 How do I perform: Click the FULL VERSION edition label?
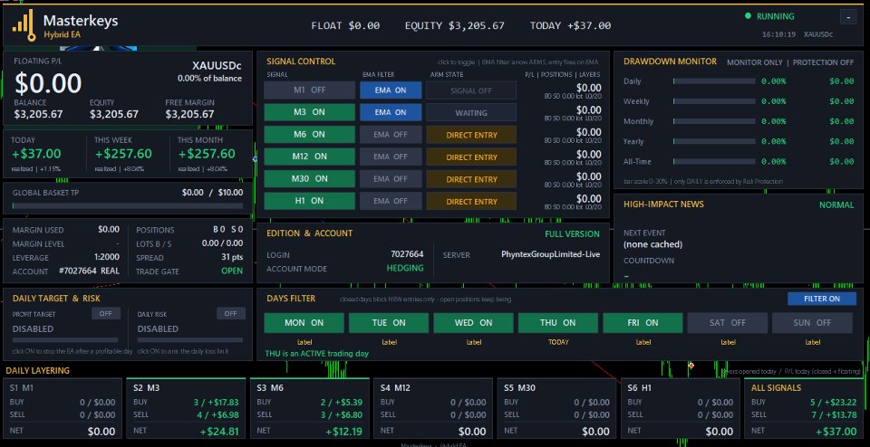(572, 233)
